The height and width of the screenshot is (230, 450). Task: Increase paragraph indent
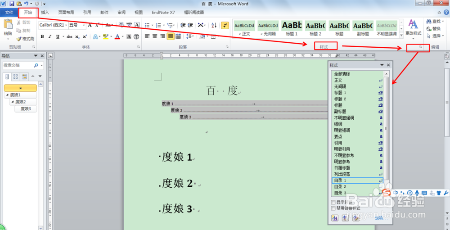(190, 25)
